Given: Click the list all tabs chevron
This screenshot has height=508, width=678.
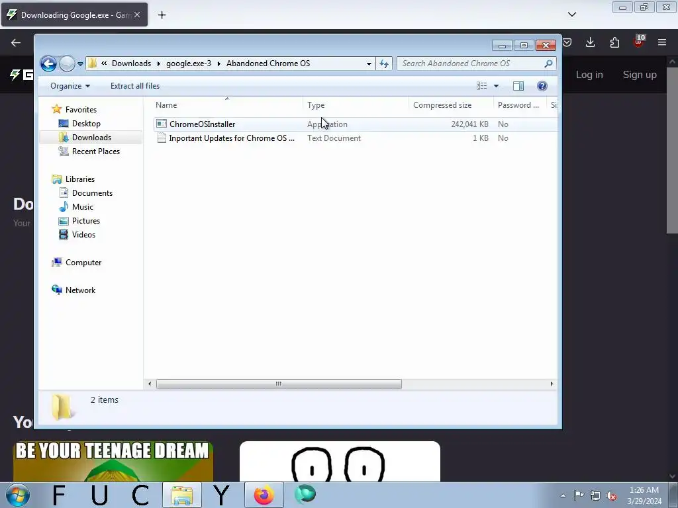Looking at the screenshot, I should tap(572, 15).
